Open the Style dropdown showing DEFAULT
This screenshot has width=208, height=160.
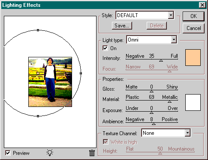click(x=145, y=15)
